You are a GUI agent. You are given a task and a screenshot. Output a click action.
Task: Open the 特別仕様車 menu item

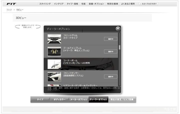pyautogui.click(x=112, y=4)
